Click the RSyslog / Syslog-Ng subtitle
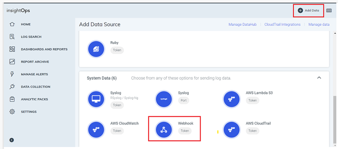 click(x=124, y=98)
